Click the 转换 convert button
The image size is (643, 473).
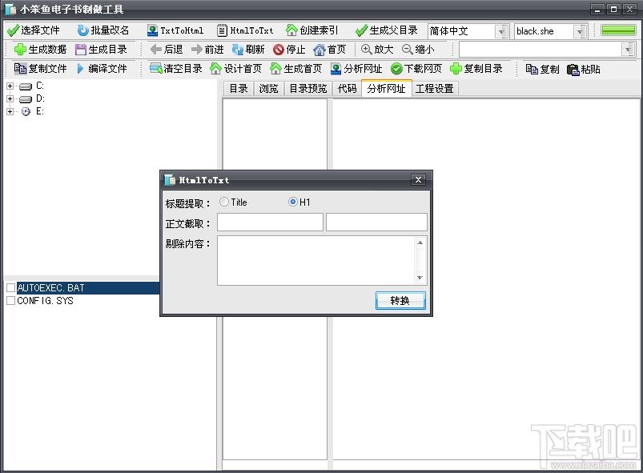[400, 301]
